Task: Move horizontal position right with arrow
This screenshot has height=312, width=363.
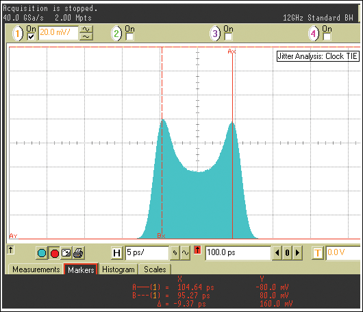Action: point(298,252)
